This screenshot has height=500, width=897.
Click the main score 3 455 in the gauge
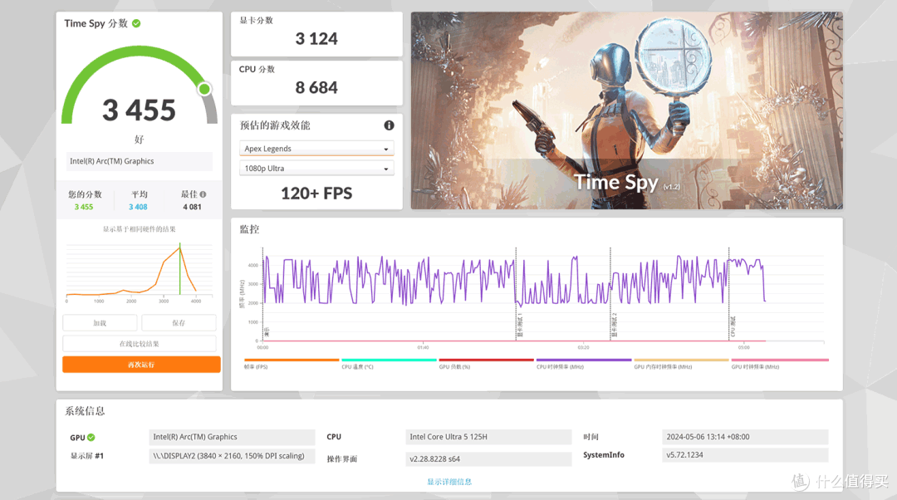tap(139, 110)
